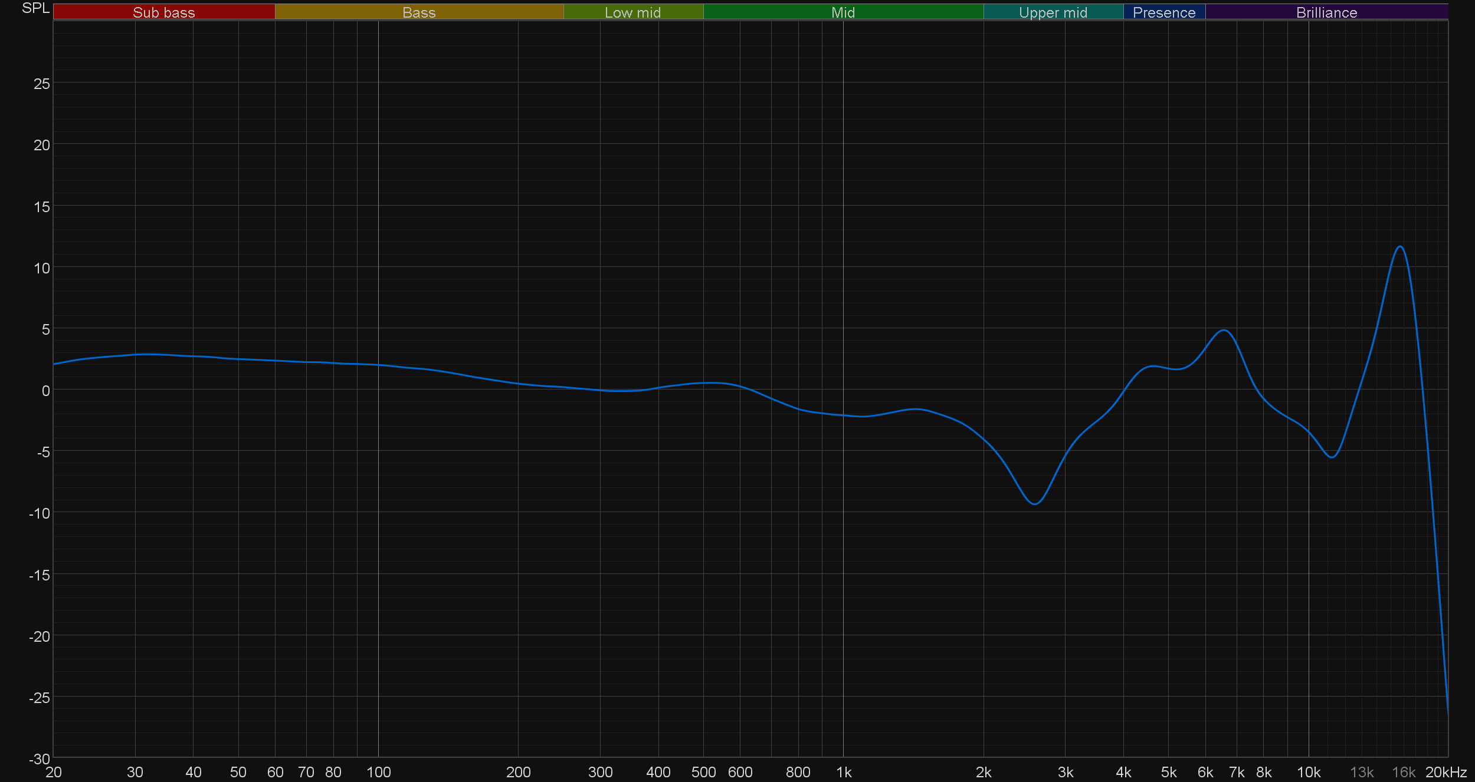Click the Upper mid band label
Screen dimensions: 1475x782
click(1053, 12)
